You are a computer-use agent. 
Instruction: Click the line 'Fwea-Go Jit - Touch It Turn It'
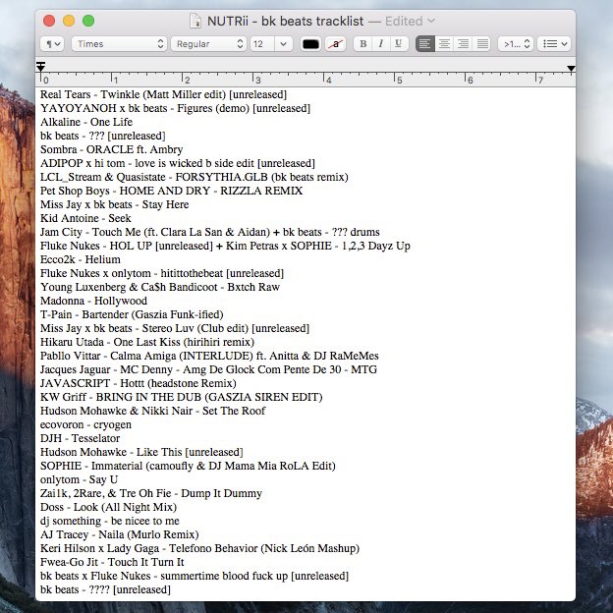click(112, 562)
